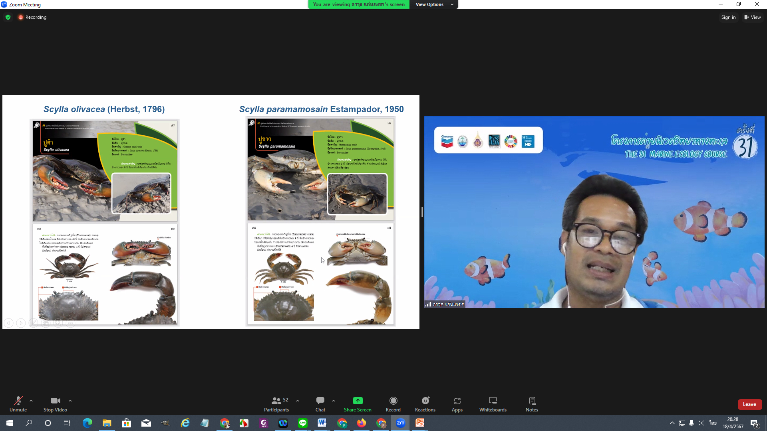The image size is (767, 431).
Task: Expand video options arrow next to Stop Video
Action: tap(70, 401)
